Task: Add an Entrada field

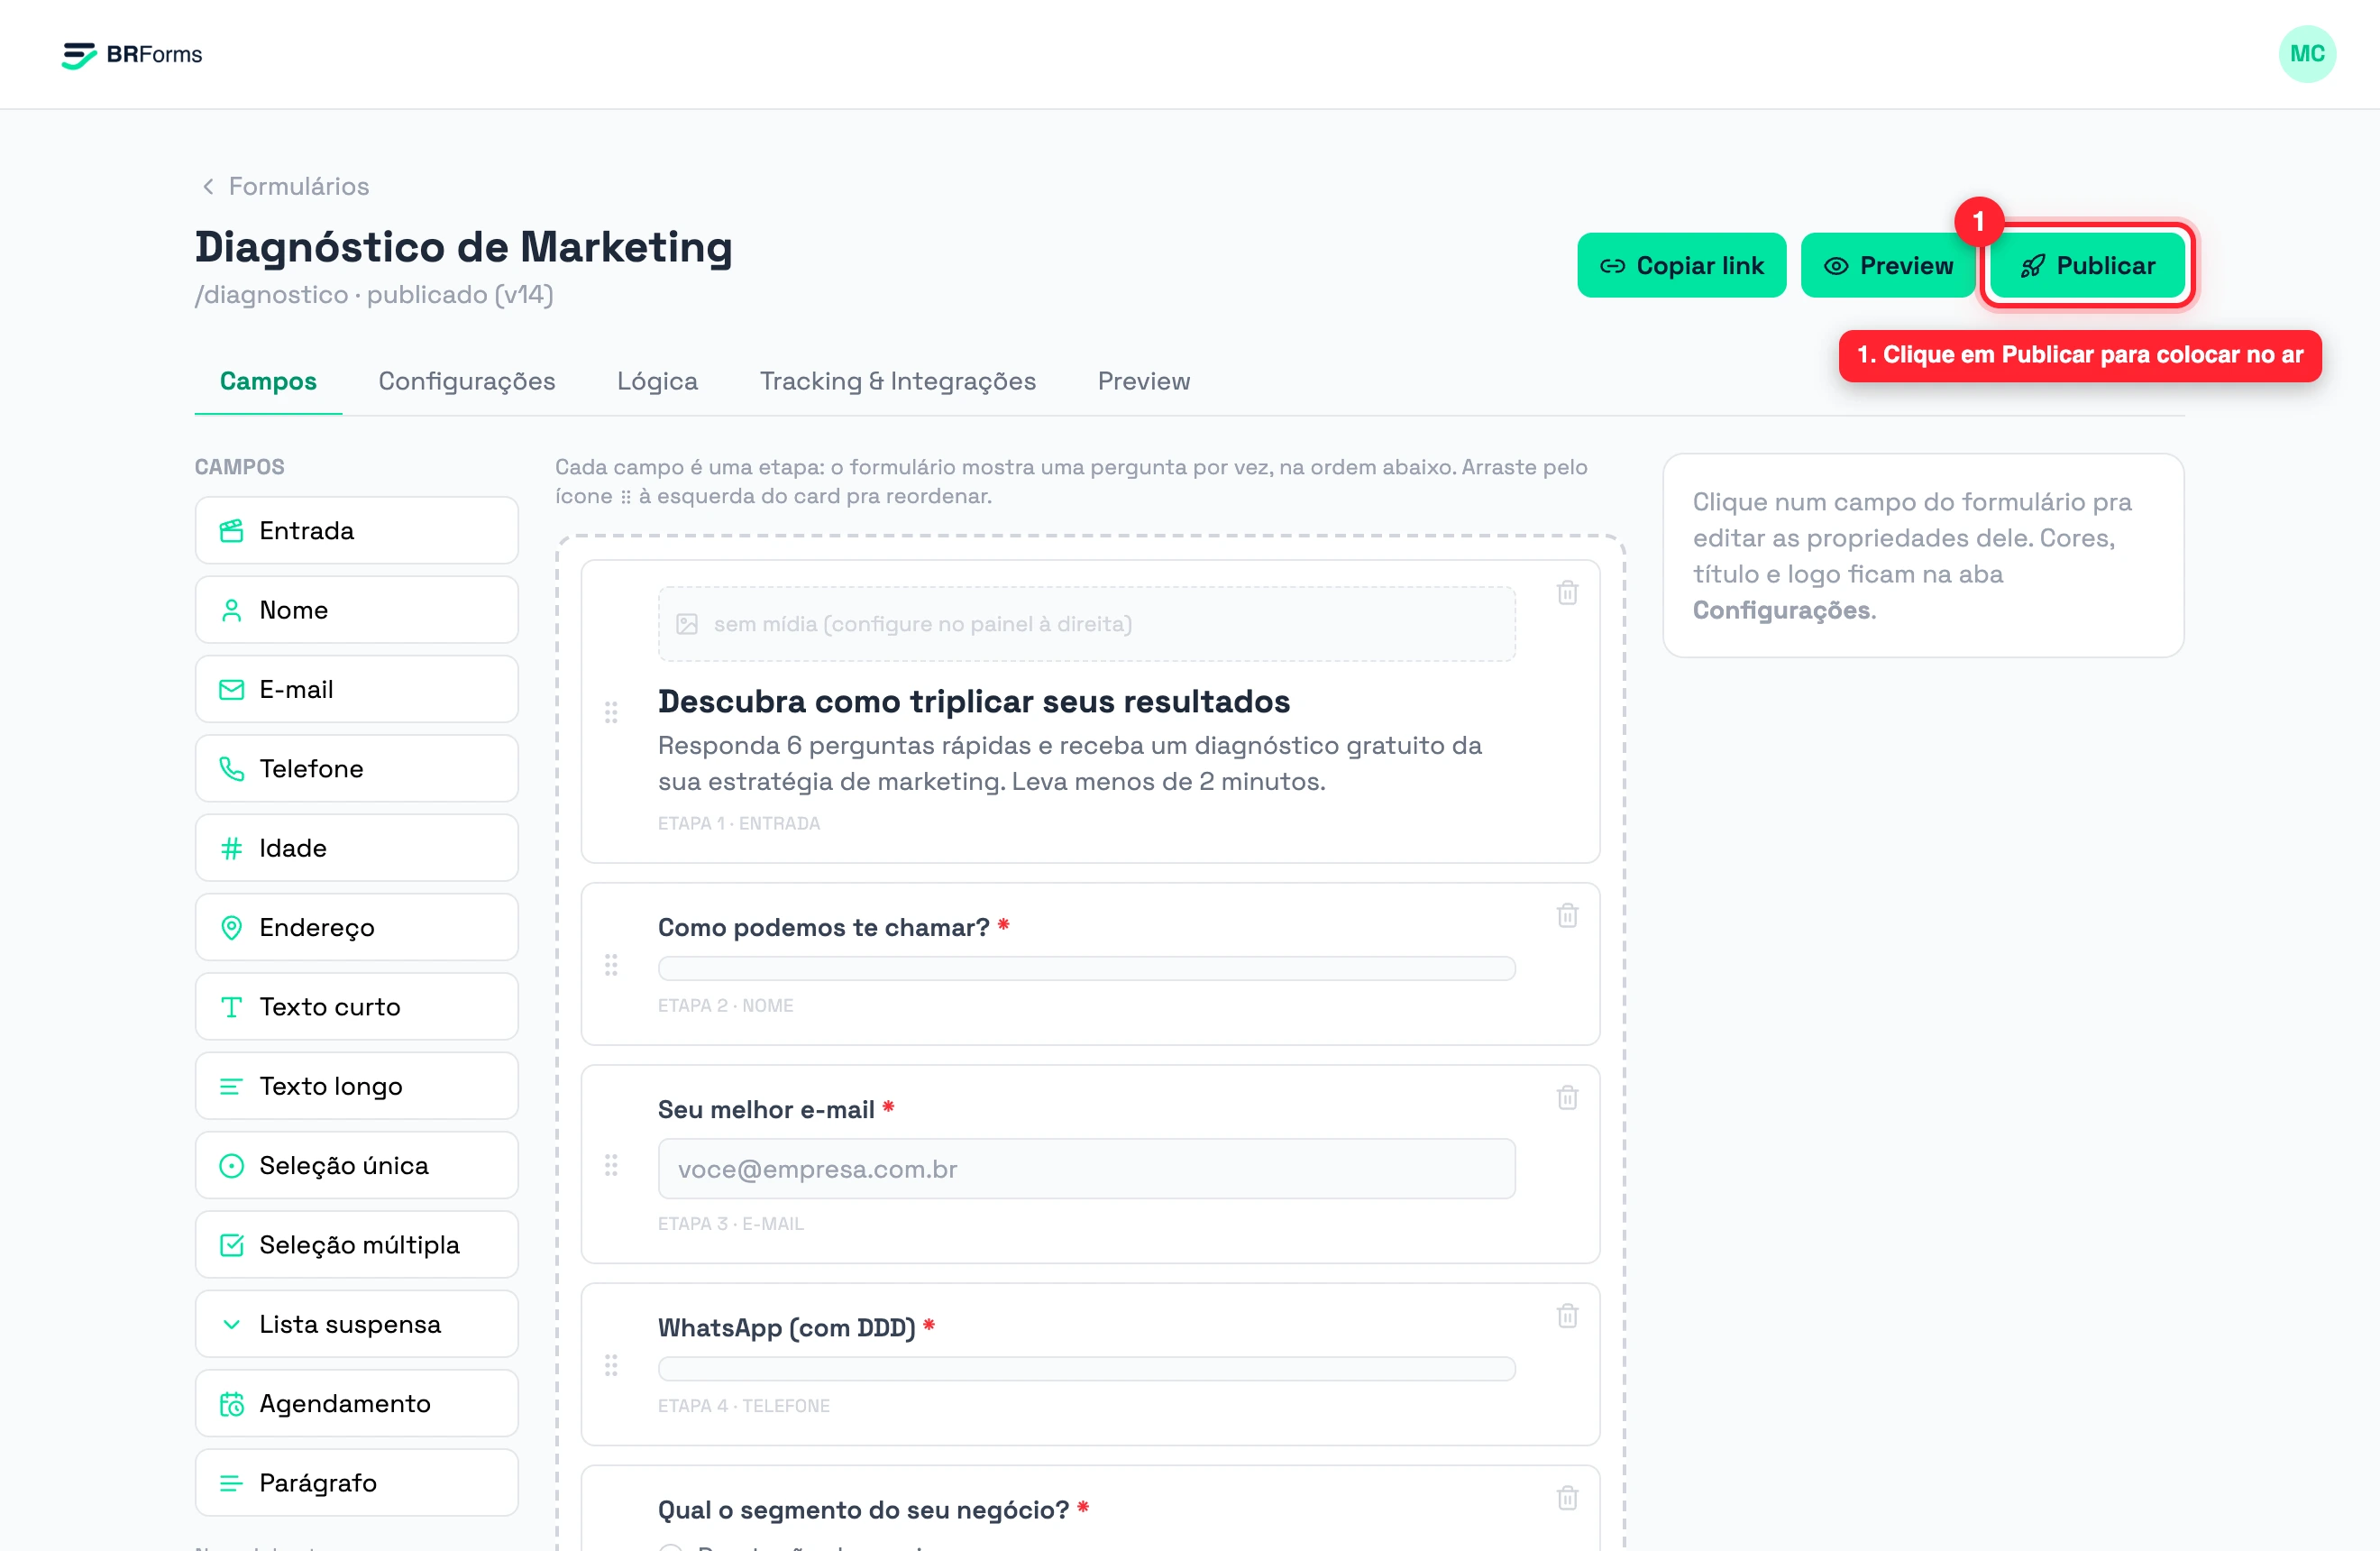Action: tap(357, 530)
